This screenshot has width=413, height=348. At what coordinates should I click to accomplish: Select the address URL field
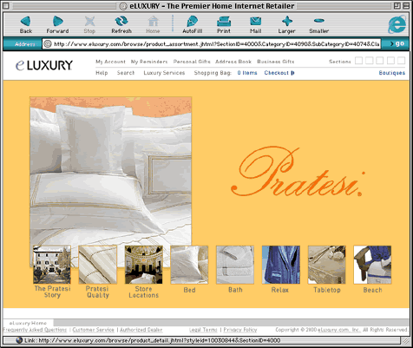[x=212, y=44]
